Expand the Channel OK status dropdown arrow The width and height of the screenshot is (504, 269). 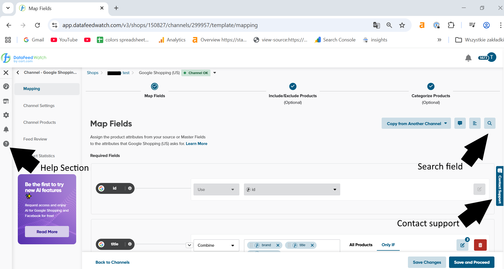point(215,73)
